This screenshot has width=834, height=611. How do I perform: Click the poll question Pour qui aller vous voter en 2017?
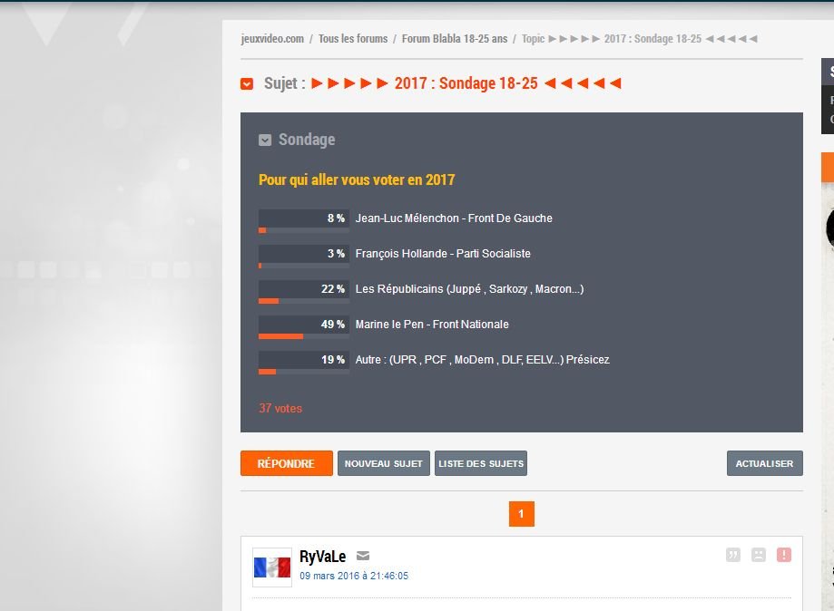(x=357, y=179)
